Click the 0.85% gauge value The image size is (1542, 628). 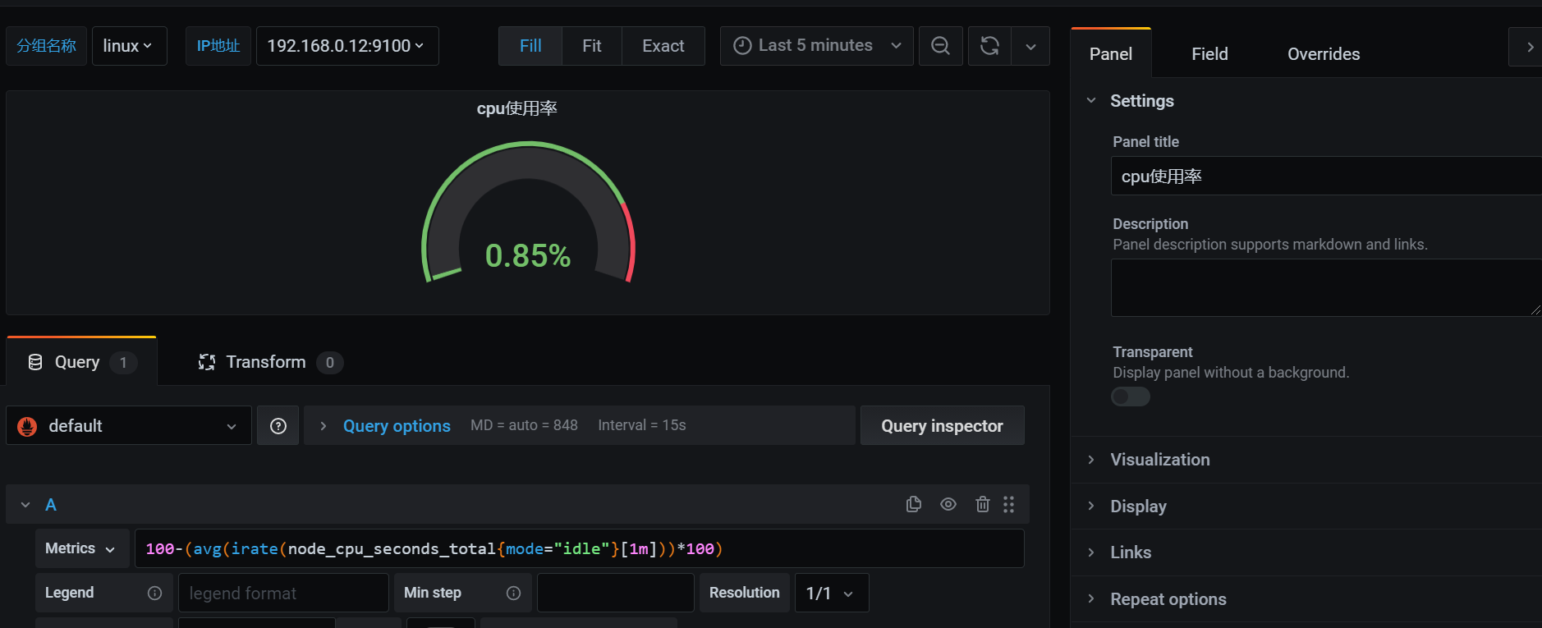coord(528,255)
